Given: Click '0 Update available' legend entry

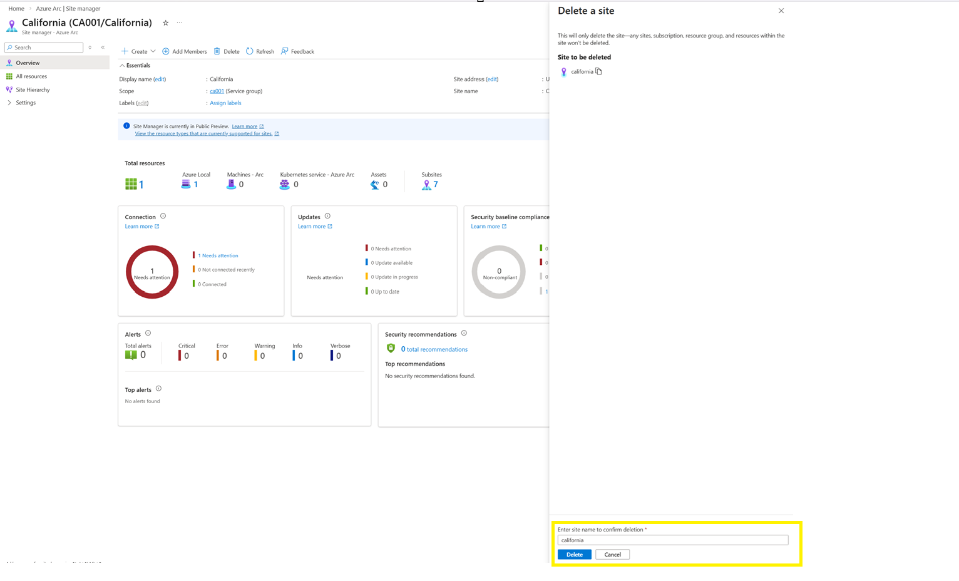Looking at the screenshot, I should tap(391, 263).
